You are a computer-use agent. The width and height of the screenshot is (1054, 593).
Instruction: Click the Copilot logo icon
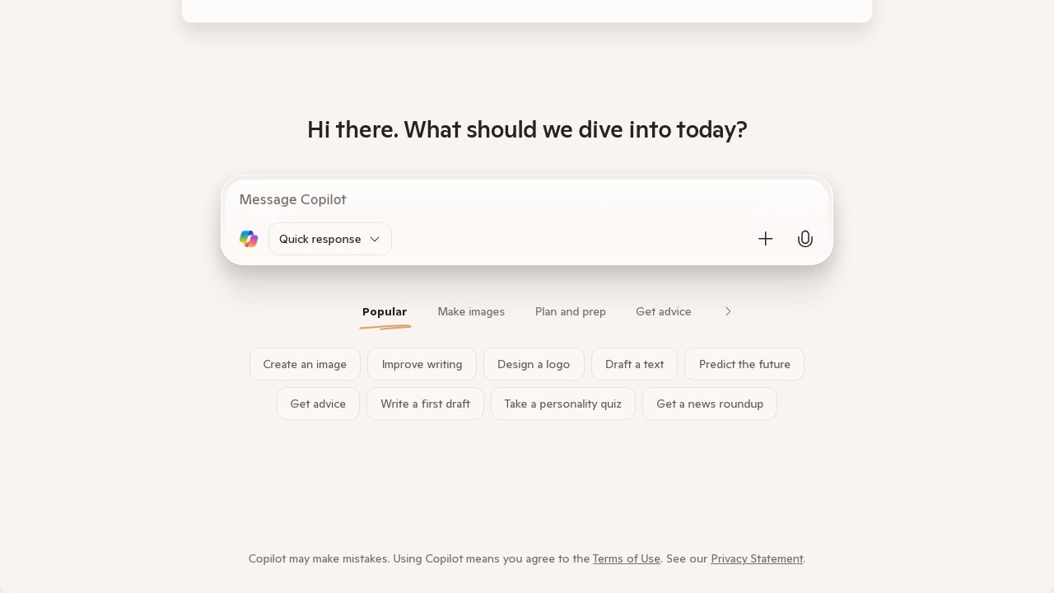tap(249, 239)
